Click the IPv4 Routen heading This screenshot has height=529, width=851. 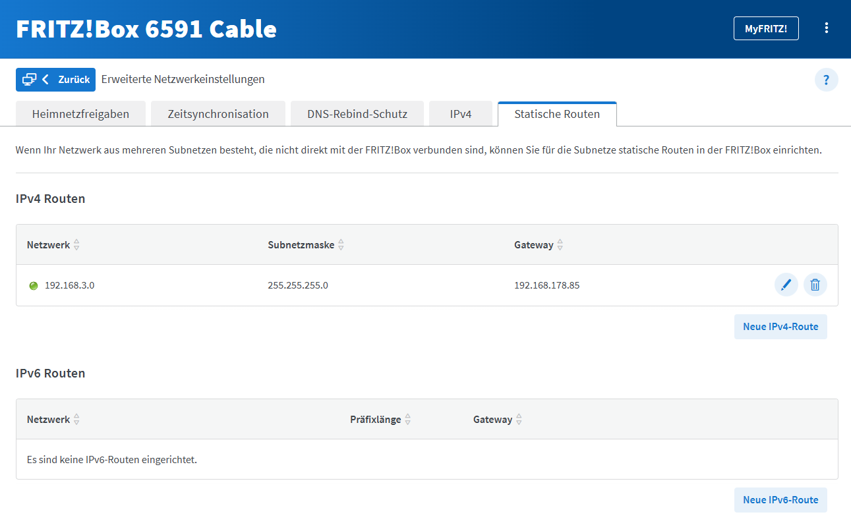pos(51,199)
